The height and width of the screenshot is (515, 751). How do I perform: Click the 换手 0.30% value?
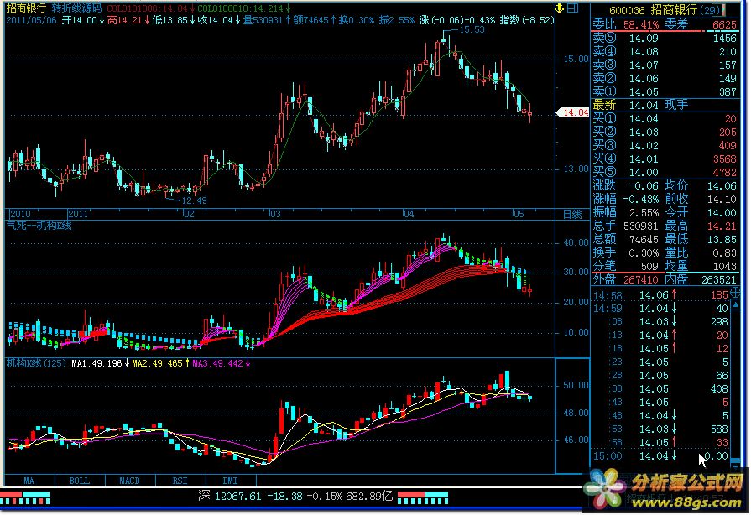(x=644, y=252)
